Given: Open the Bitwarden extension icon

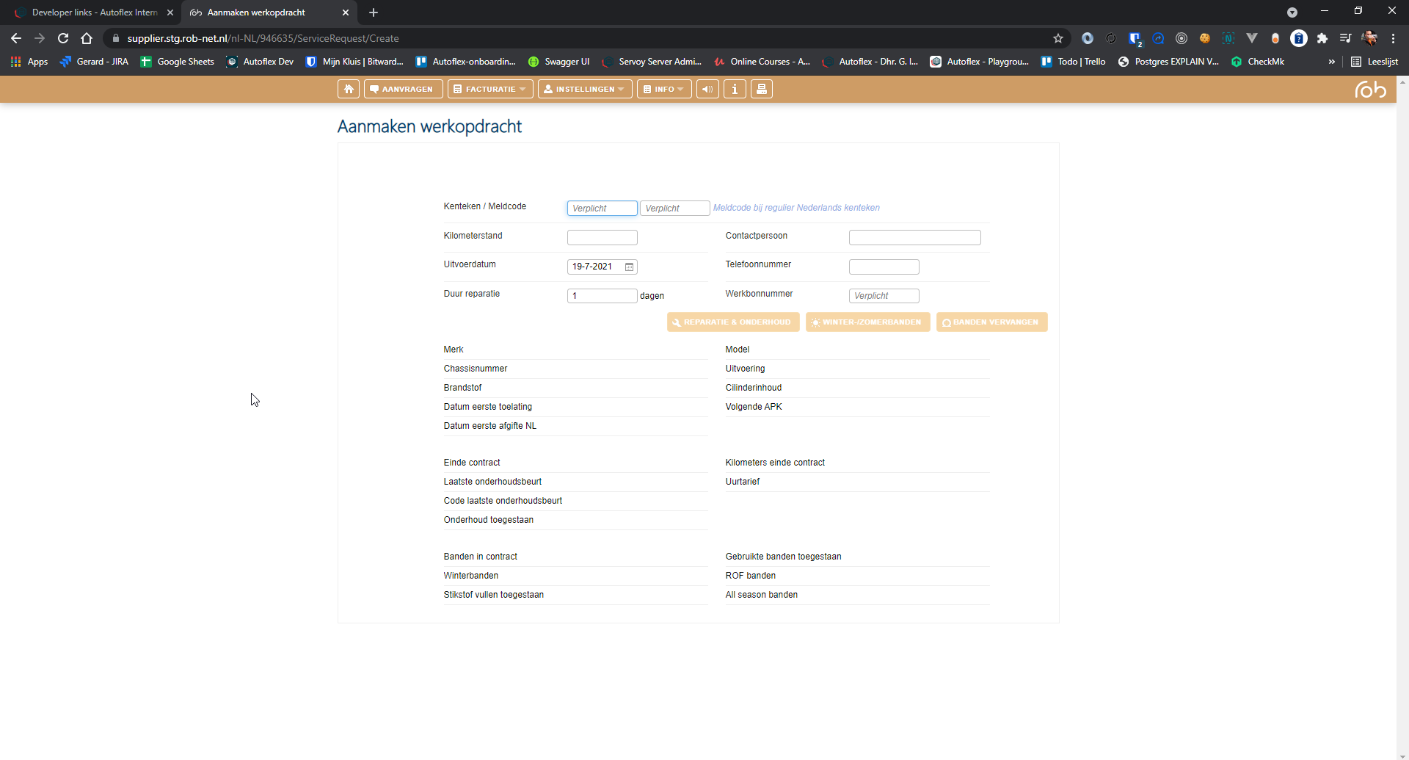Looking at the screenshot, I should (x=1135, y=38).
